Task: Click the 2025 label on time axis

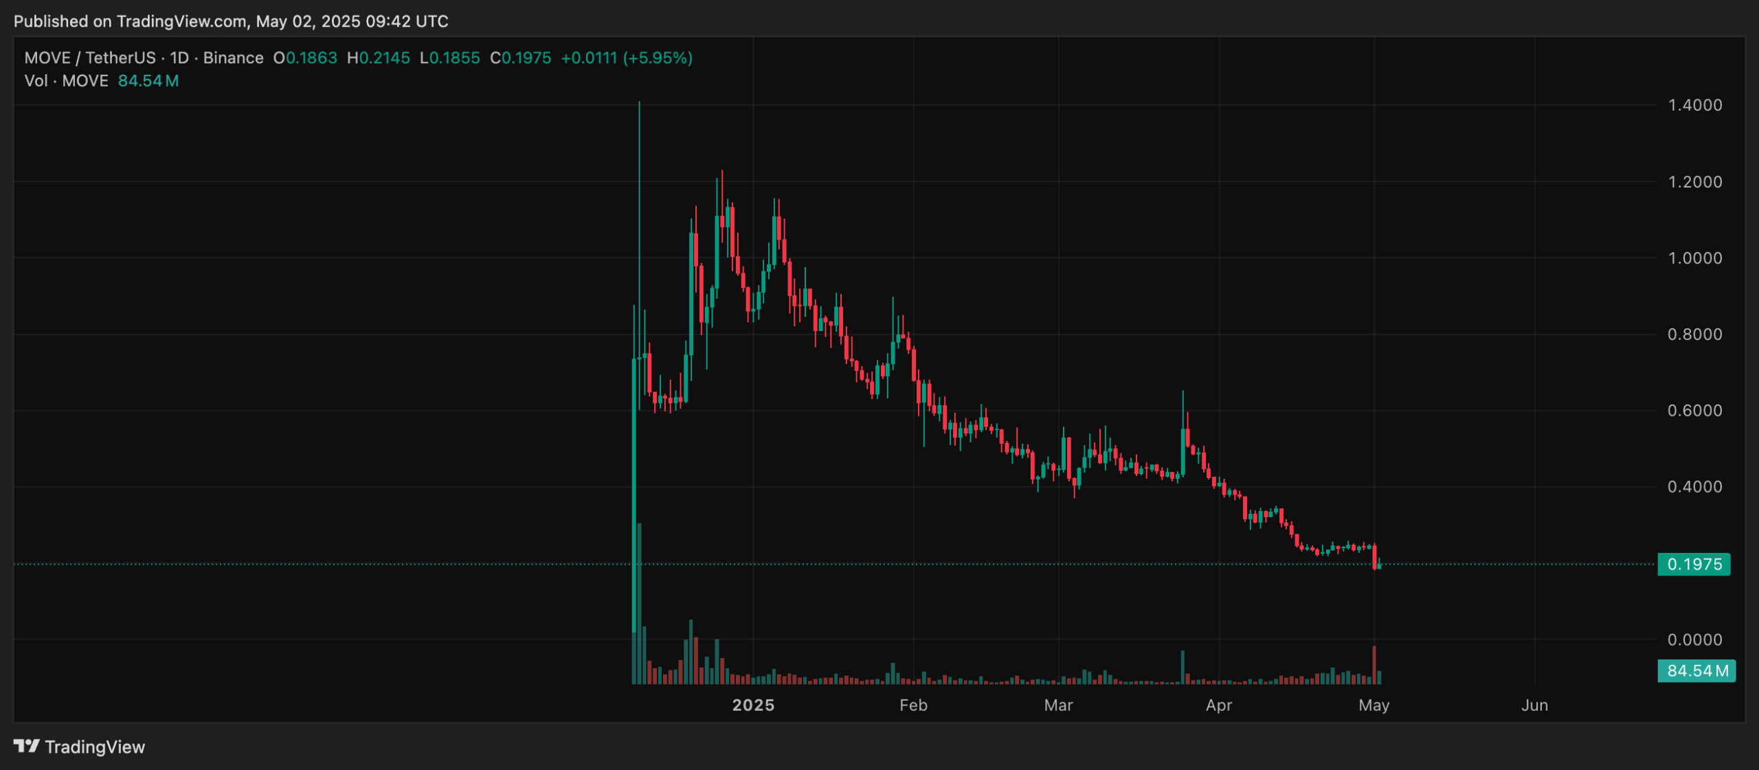Action: (x=753, y=705)
